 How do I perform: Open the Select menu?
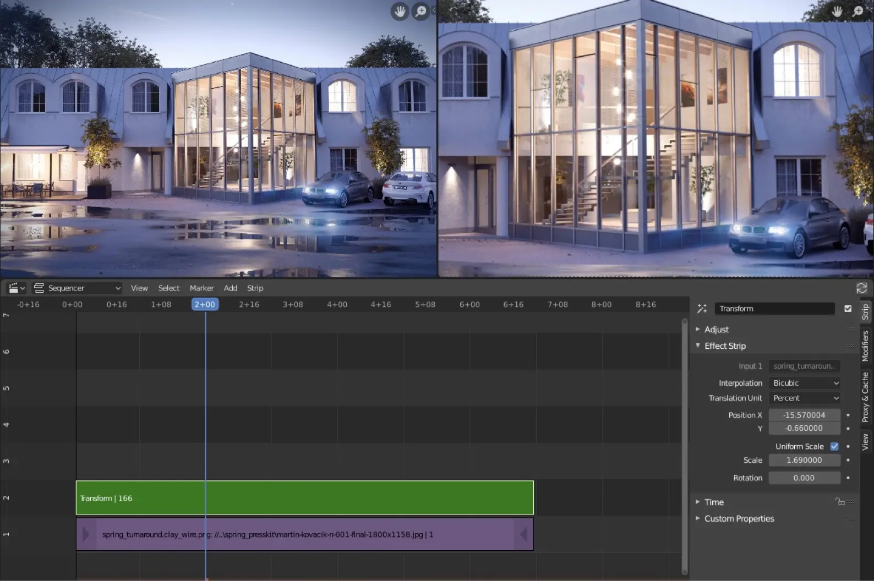coord(169,288)
